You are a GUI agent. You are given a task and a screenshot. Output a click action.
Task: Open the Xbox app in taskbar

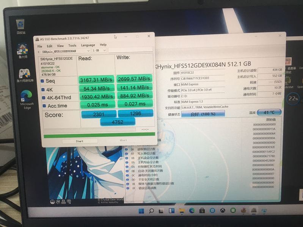(223, 210)
